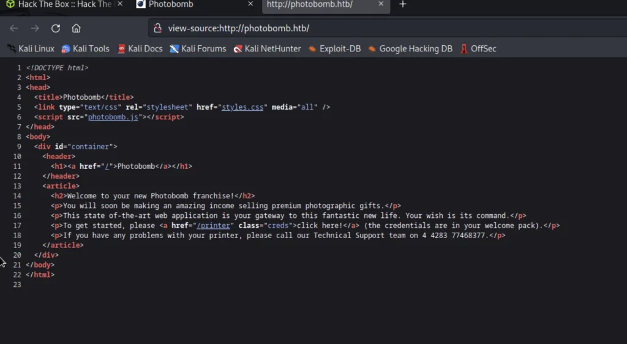Image resolution: width=627 pixels, height=344 pixels.
Task: Click the <!DOCTYPE html> line
Action: [x=57, y=68]
